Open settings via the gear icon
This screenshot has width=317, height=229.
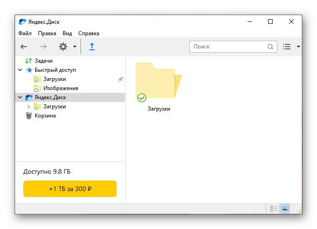pyautogui.click(x=63, y=47)
